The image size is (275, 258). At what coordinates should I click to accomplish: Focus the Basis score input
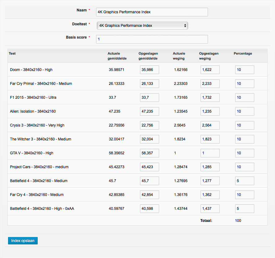tap(152, 39)
